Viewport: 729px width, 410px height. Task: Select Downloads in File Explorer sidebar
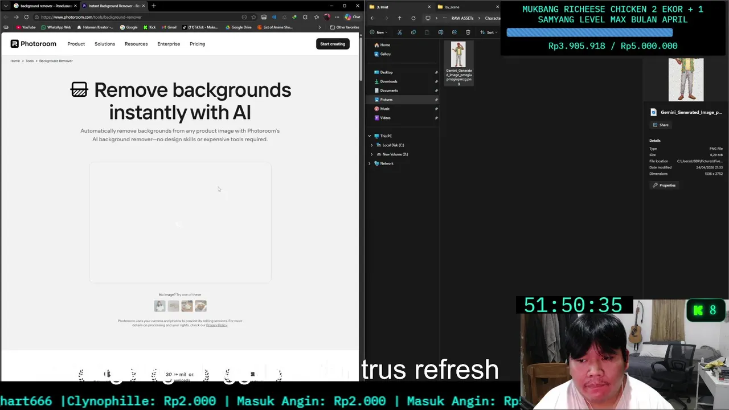click(388, 81)
